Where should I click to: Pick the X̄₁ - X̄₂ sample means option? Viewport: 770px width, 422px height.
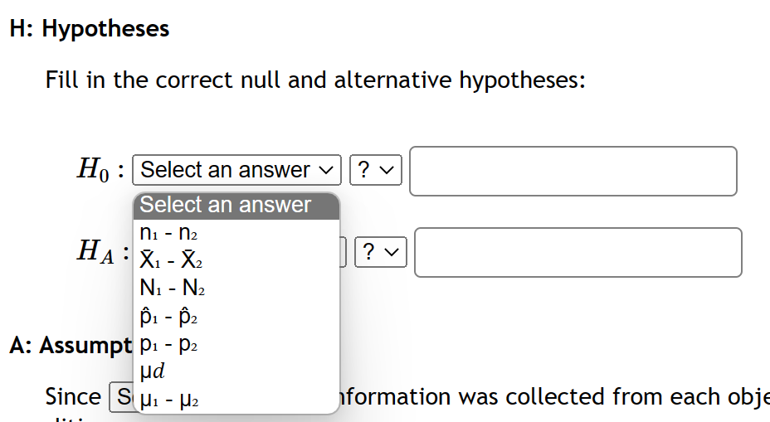171,261
